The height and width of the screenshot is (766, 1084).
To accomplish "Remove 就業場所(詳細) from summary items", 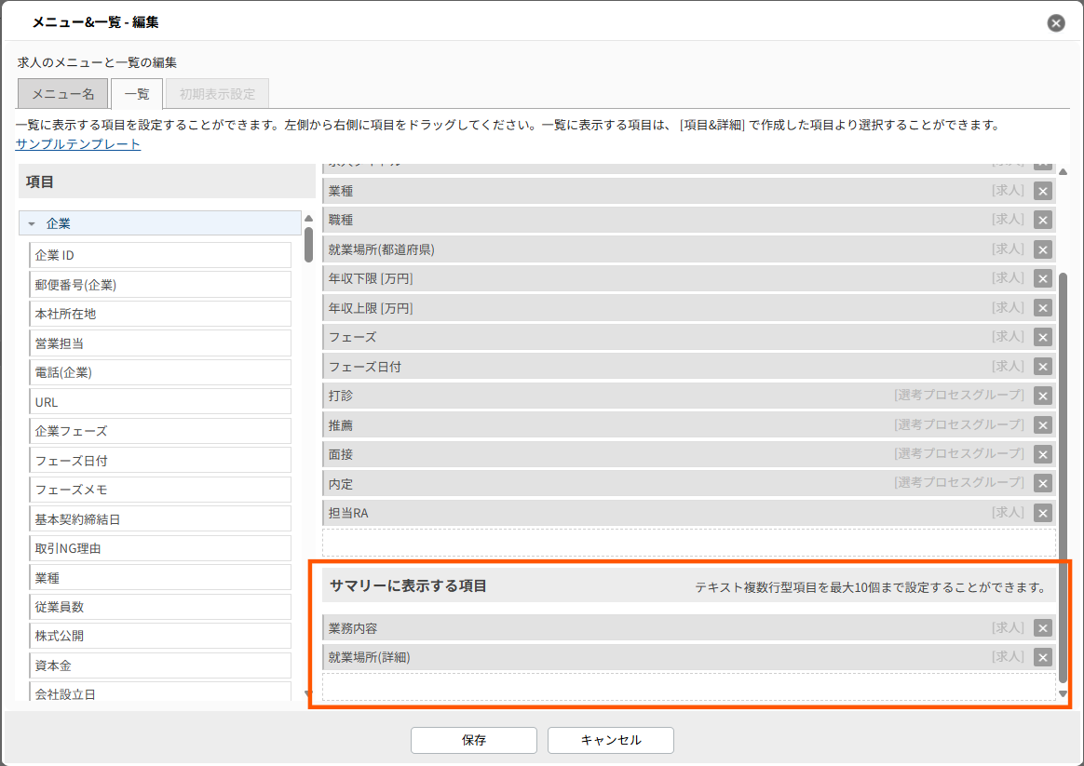I will (1042, 657).
